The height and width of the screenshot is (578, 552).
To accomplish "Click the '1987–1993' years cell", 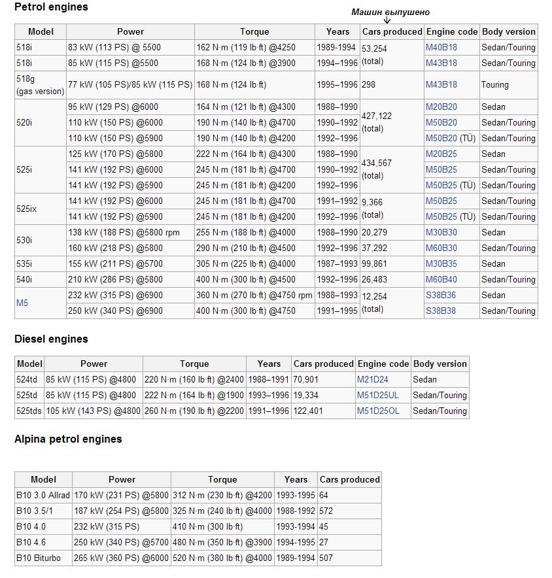I will pos(337,264).
